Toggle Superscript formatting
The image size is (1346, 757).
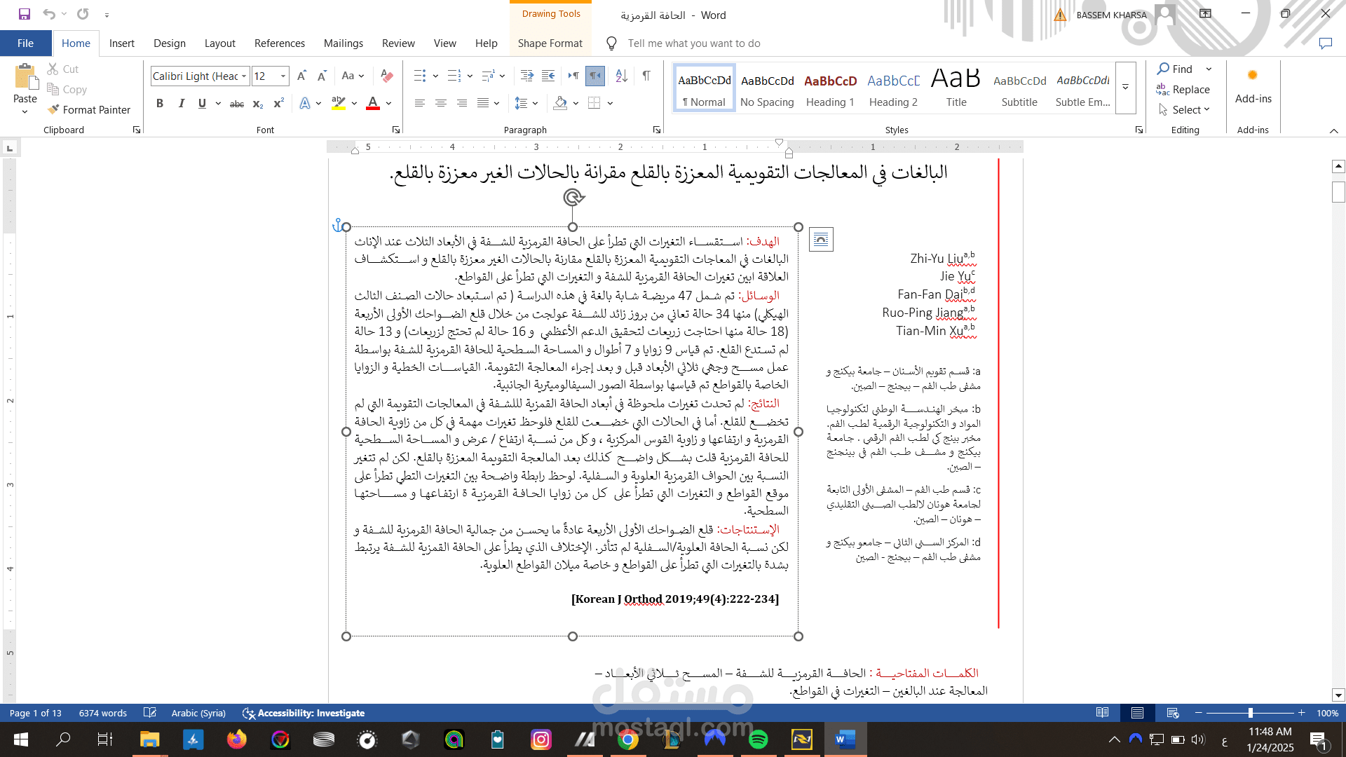point(278,103)
